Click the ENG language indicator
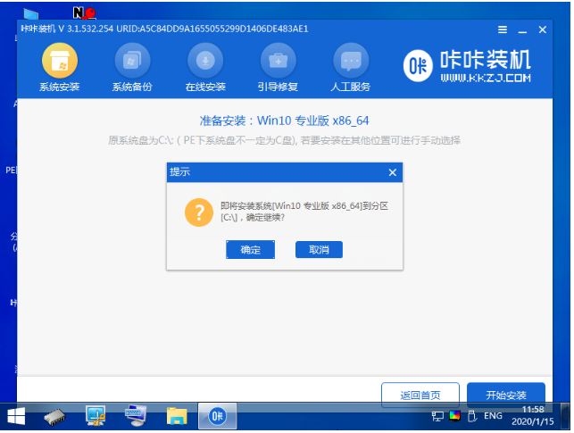The image size is (574, 433). coord(493,416)
